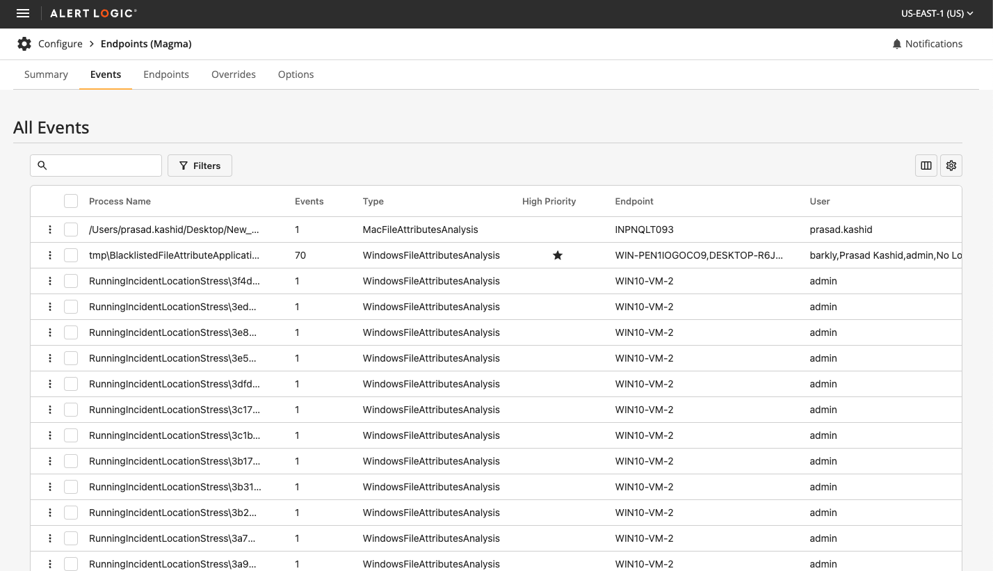993x571 pixels.
Task: Open the hamburger navigation menu
Action: click(23, 14)
